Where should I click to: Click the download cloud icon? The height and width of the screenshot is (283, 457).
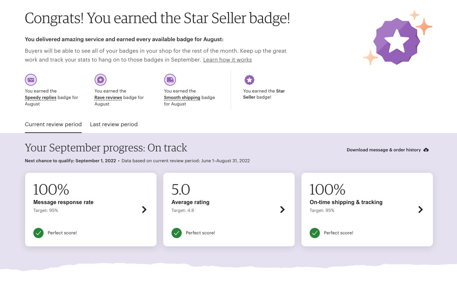[426, 150]
